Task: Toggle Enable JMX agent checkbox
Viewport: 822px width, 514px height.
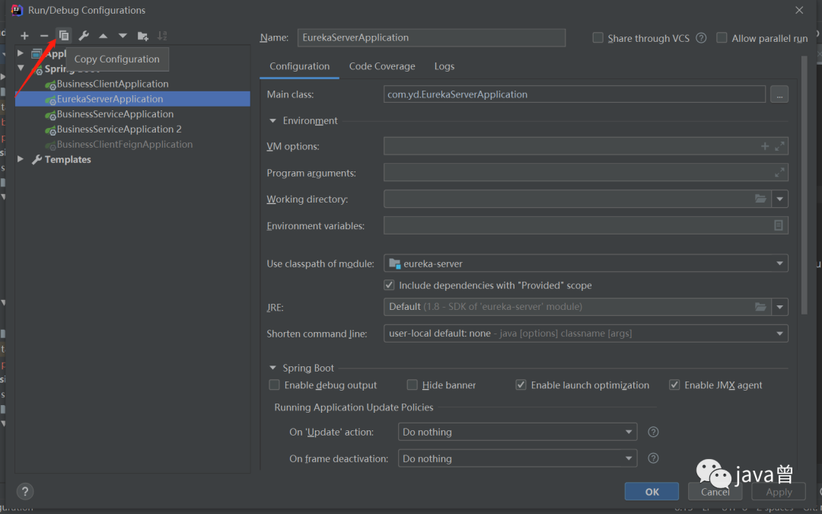Action: pos(674,385)
